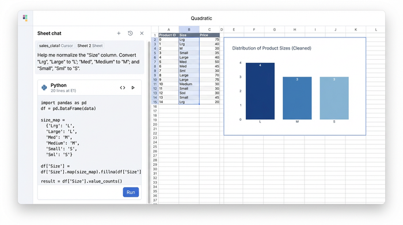Select column K header

(356, 29)
